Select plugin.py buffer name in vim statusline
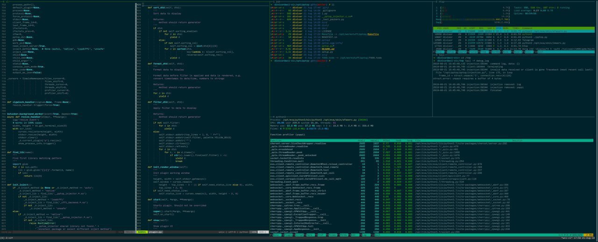The width and height of the screenshot is (598, 242). pyautogui.click(x=156, y=232)
